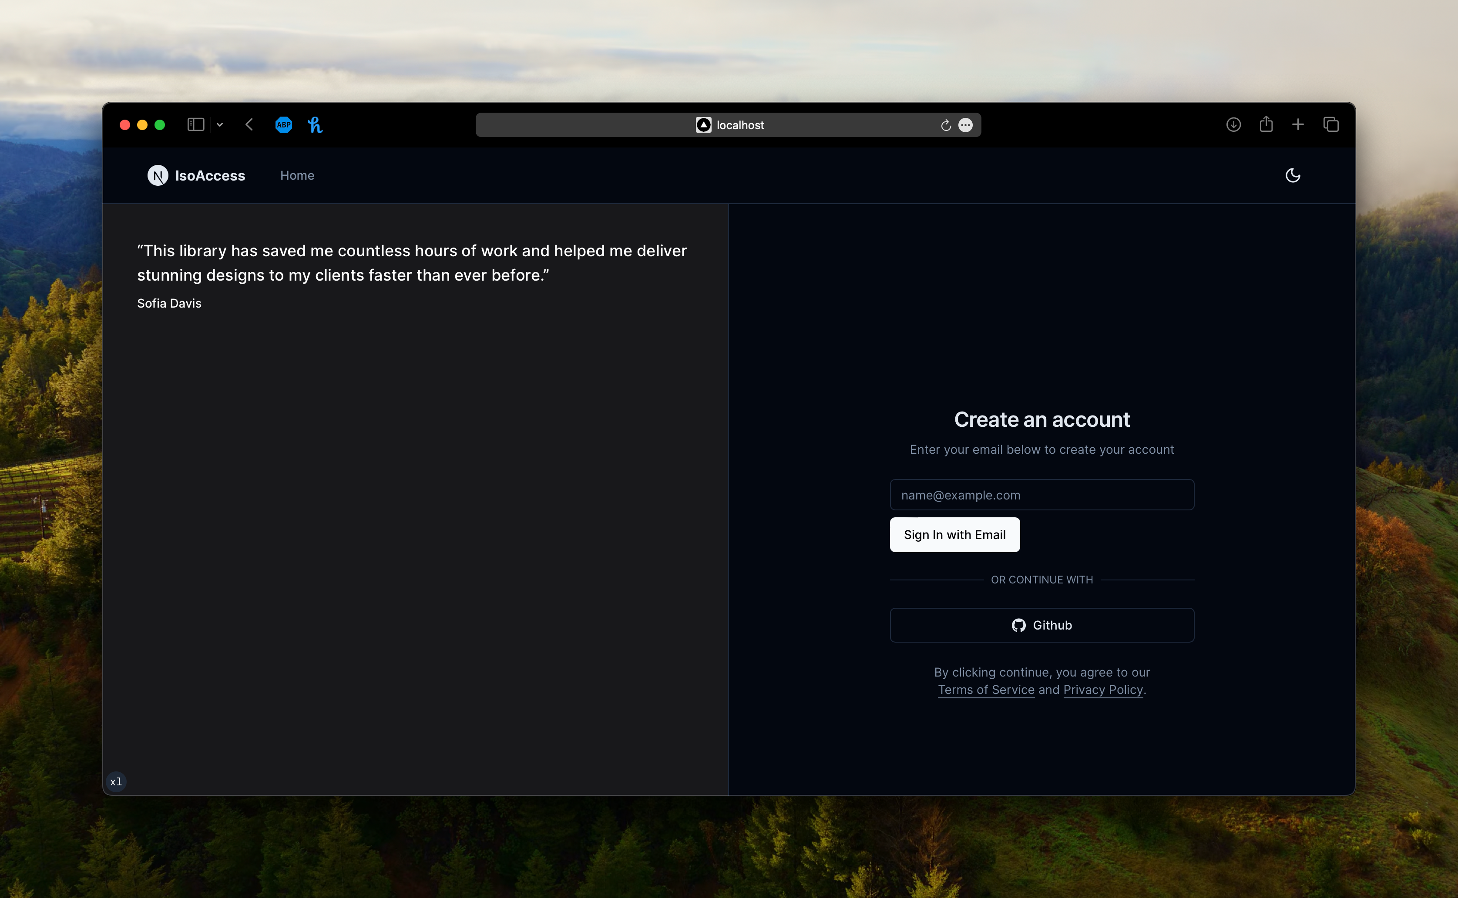The image size is (1458, 898).
Task: Open the Adblock Plus extension icon
Action: point(283,125)
